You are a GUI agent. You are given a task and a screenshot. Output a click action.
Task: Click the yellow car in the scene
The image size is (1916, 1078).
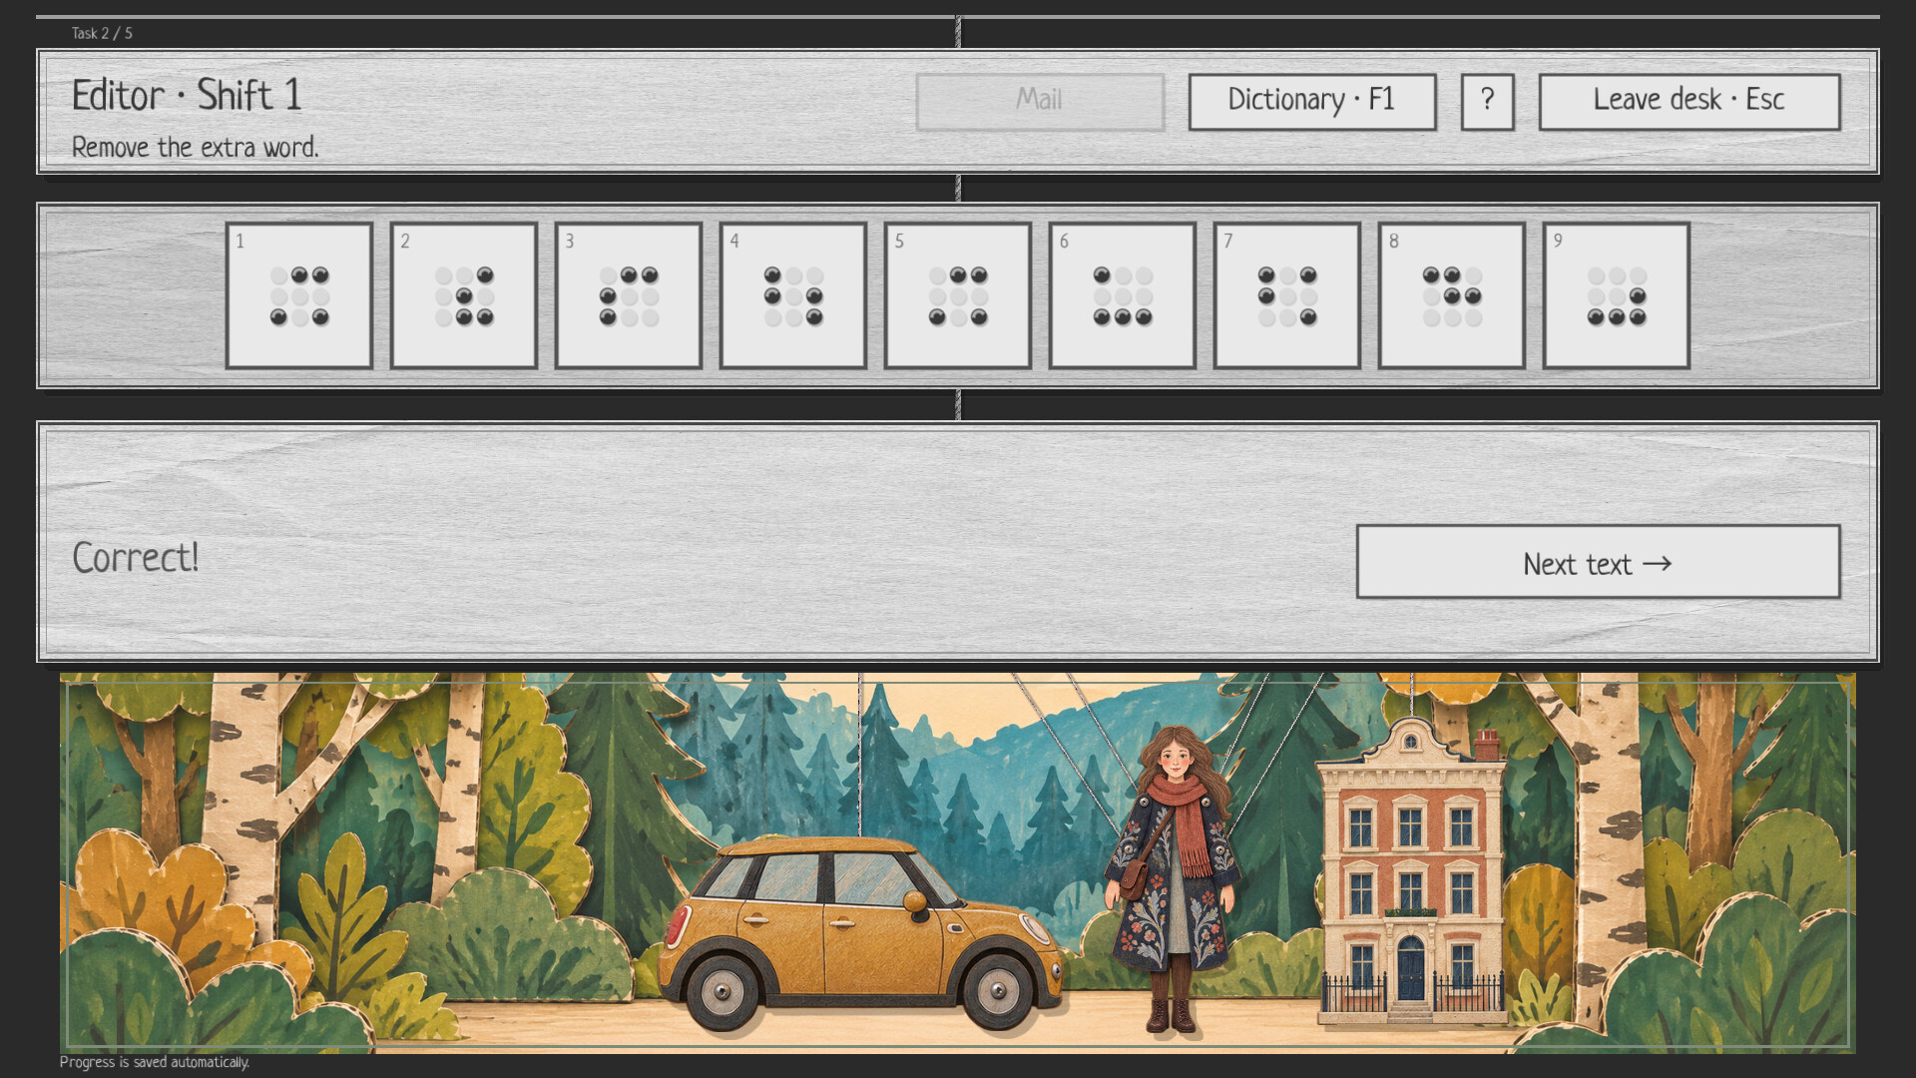(860, 932)
